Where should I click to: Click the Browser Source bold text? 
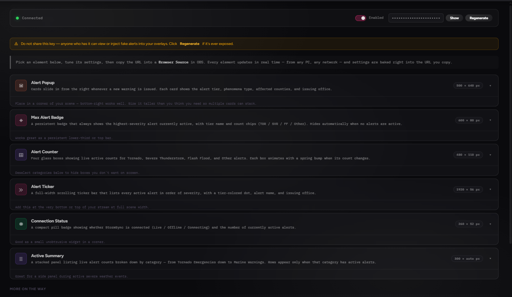coord(173,62)
